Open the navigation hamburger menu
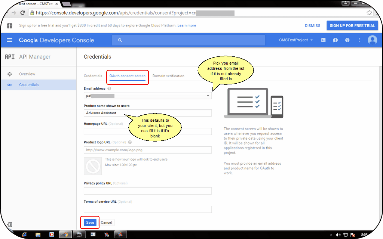This screenshot has height=239, width=383. (9, 40)
